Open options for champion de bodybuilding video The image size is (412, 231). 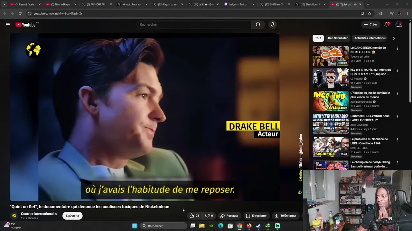point(397,163)
